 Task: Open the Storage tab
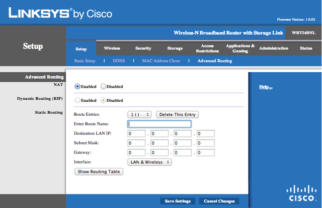click(175, 48)
